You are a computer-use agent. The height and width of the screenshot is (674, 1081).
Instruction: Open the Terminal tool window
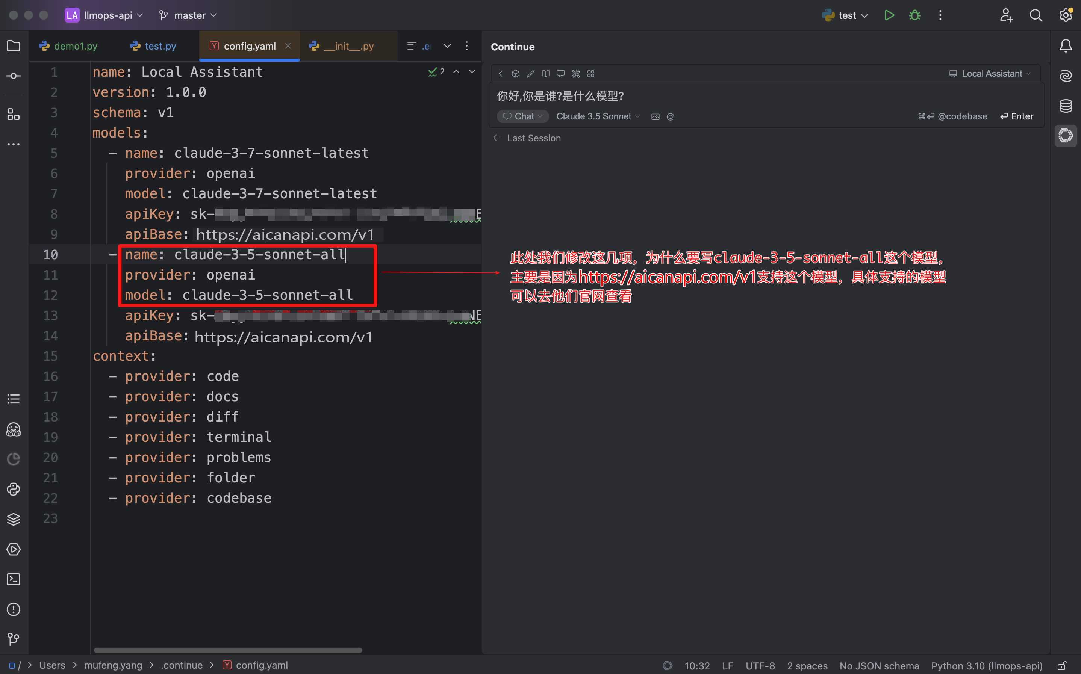pos(14,579)
